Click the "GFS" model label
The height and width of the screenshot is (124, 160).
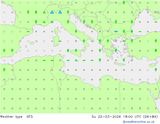30,116
